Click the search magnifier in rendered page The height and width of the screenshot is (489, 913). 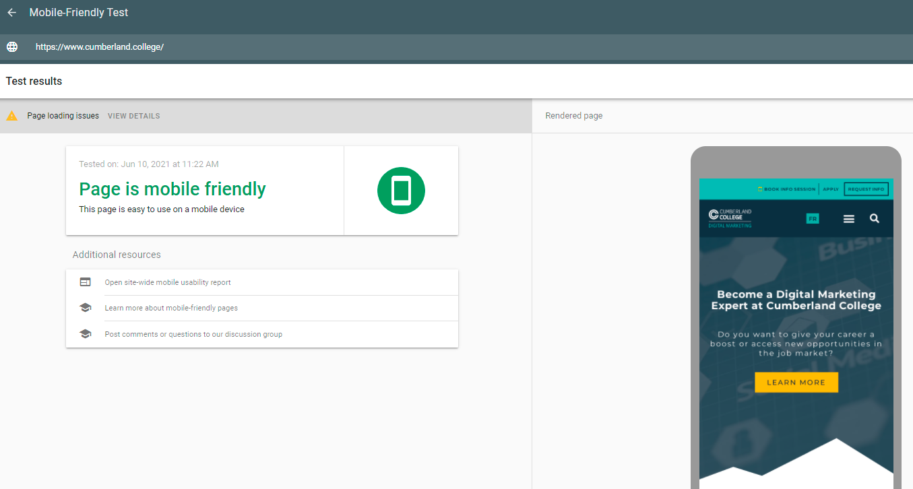pyautogui.click(x=875, y=218)
